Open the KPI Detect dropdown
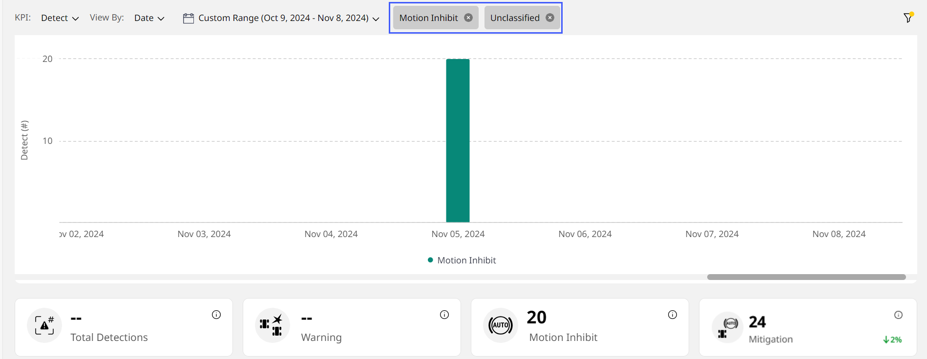 point(60,18)
